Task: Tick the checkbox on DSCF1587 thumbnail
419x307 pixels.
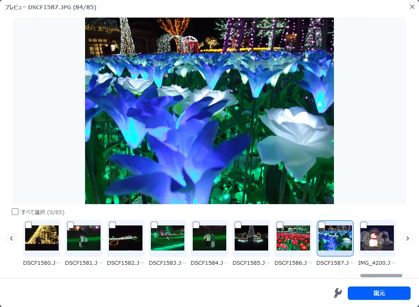Action: pyautogui.click(x=322, y=225)
